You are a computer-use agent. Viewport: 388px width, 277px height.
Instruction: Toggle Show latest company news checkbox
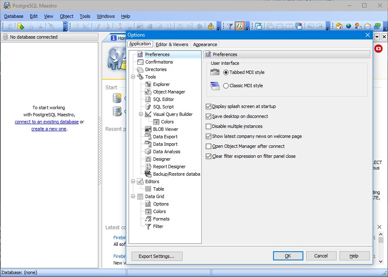(x=208, y=136)
